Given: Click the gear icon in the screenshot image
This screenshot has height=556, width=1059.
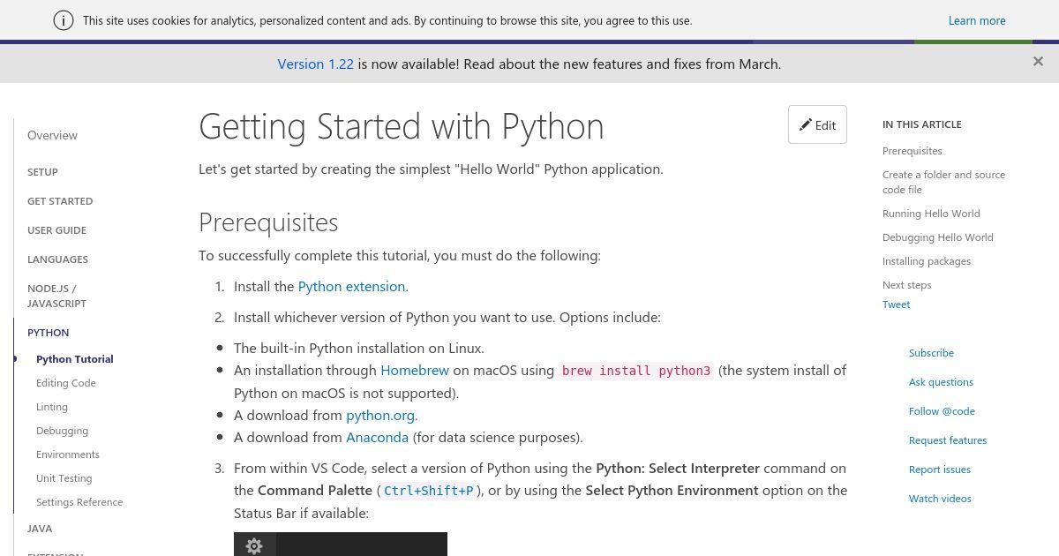Looking at the screenshot, I should pos(254,546).
